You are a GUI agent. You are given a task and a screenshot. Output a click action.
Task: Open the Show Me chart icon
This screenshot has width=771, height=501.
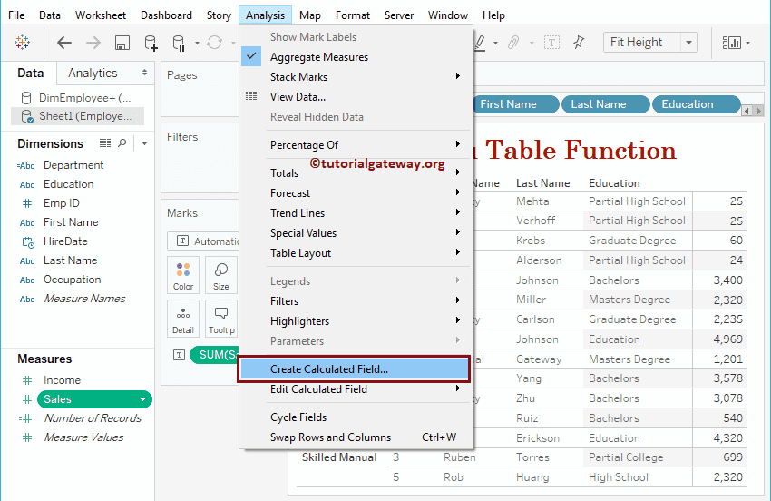tap(732, 43)
